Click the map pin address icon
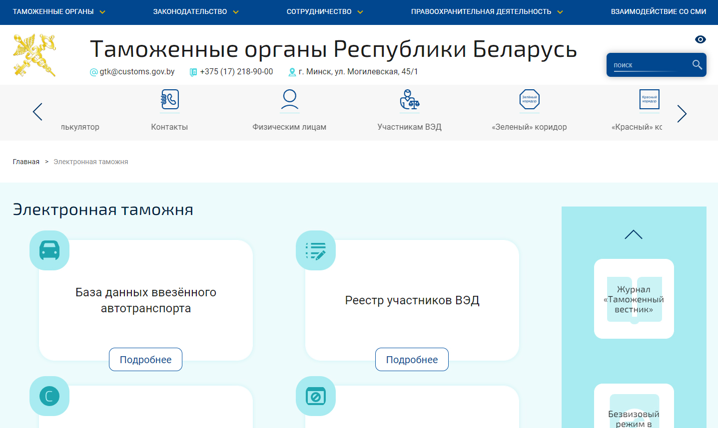The width and height of the screenshot is (718, 428). click(x=292, y=72)
